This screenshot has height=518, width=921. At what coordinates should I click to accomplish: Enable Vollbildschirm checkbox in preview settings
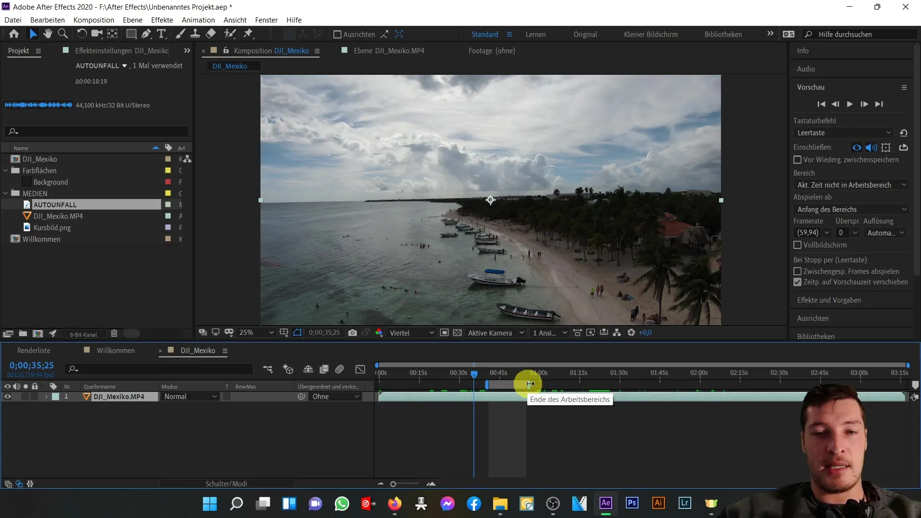click(798, 245)
